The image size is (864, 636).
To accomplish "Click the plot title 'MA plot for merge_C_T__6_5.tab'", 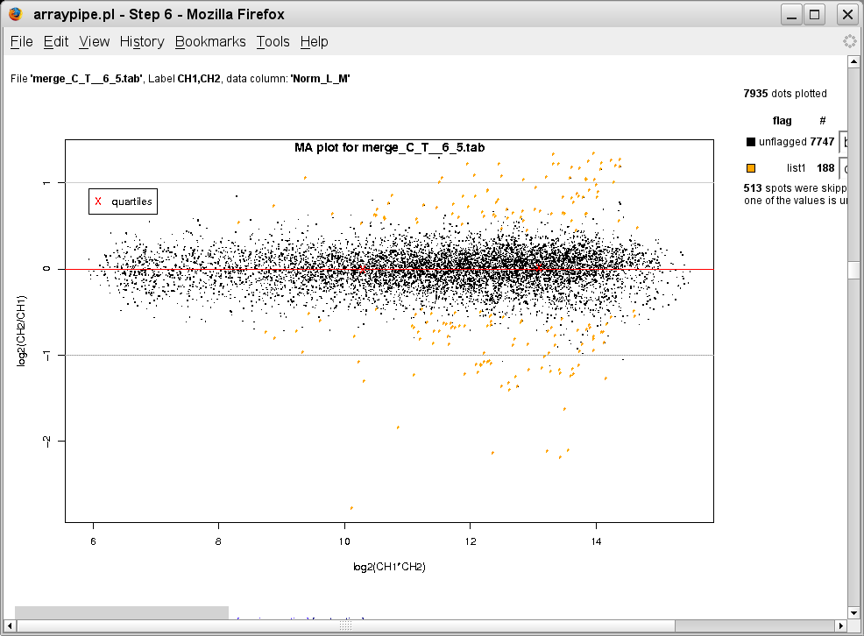I will (390, 147).
